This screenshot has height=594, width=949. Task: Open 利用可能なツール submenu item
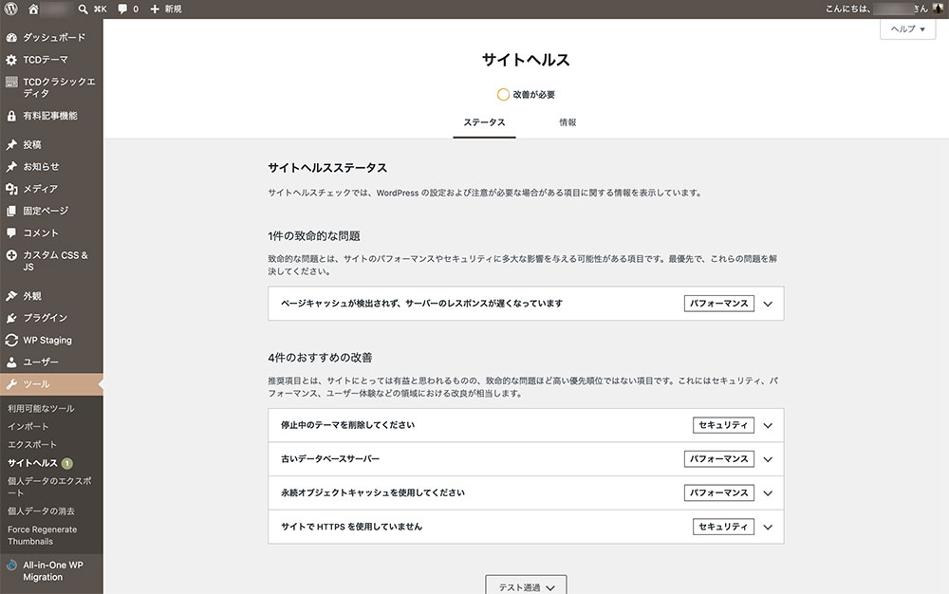tap(41, 408)
